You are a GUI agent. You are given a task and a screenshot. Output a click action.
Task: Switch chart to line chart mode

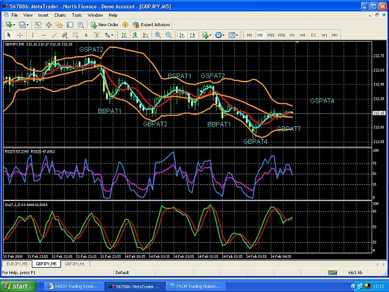[x=146, y=35]
